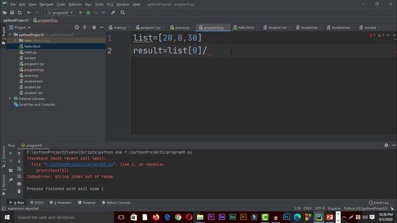
Task: Open the Terminal tool window
Action: coord(87,203)
